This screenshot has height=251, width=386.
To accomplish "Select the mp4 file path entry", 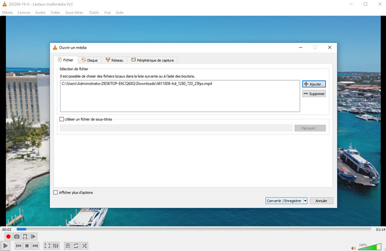I will coord(137,83).
